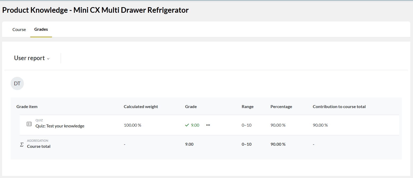Image resolution: width=413 pixels, height=178 pixels.
Task: Click the 100.00 % calculated weight value
Action: (x=133, y=125)
